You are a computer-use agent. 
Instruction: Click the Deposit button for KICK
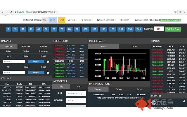click(x=36, y=61)
